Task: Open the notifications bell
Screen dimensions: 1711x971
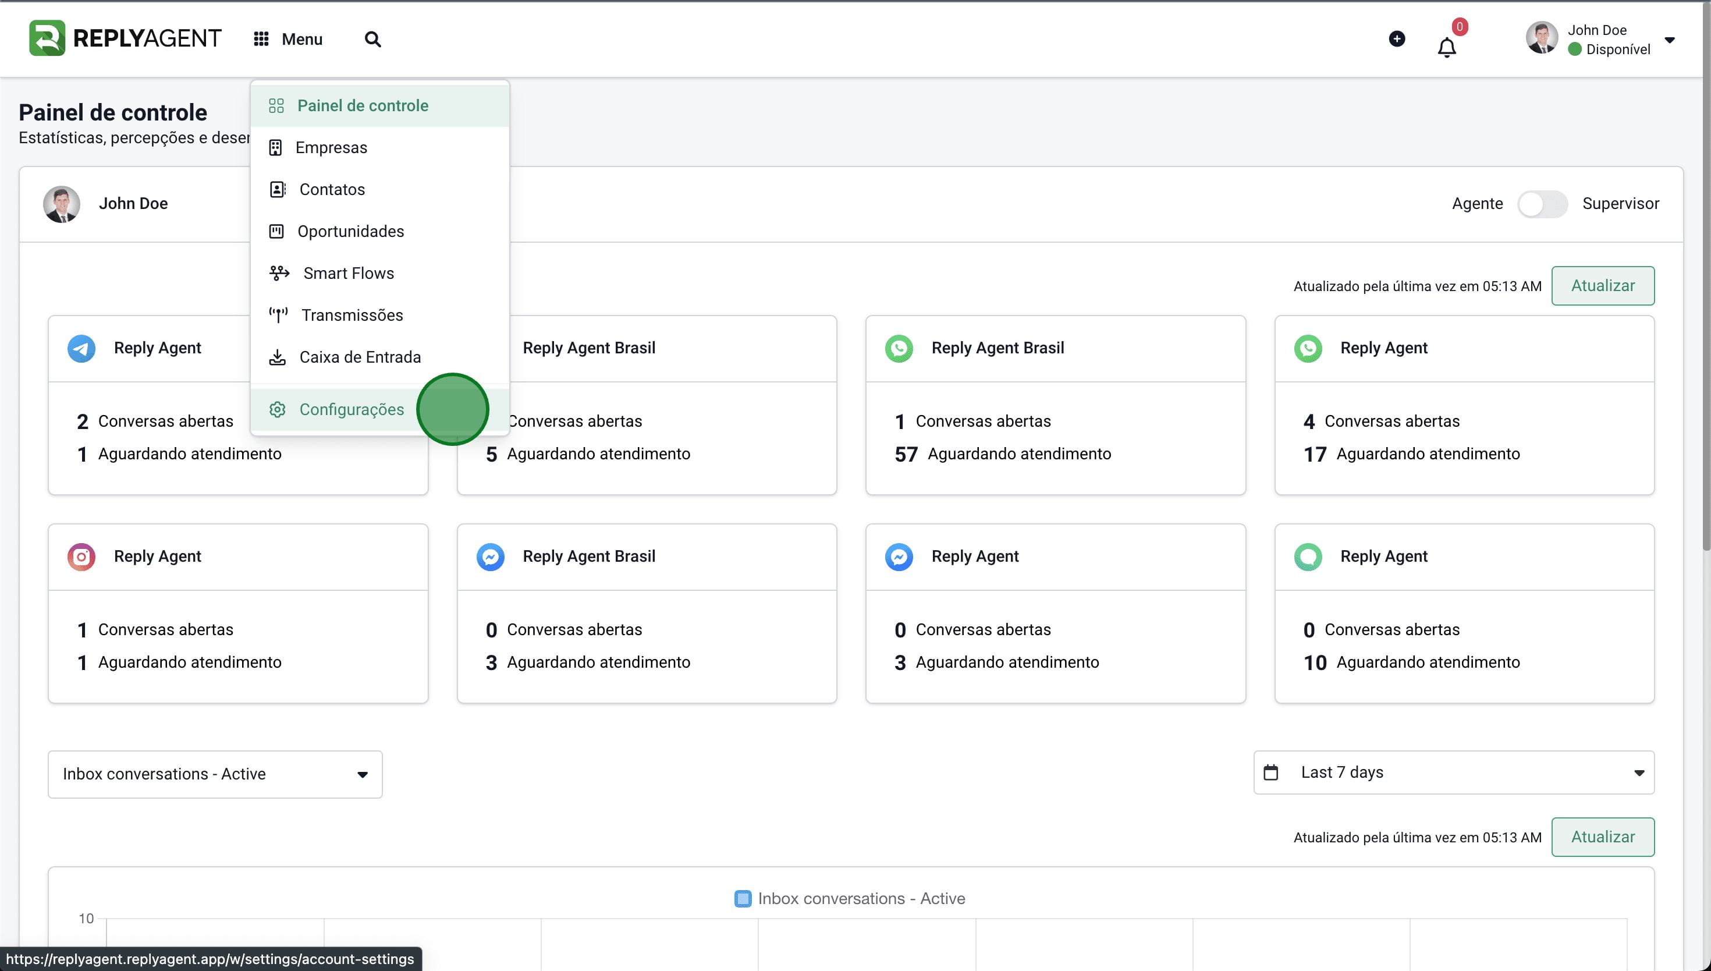Action: coord(1446,47)
